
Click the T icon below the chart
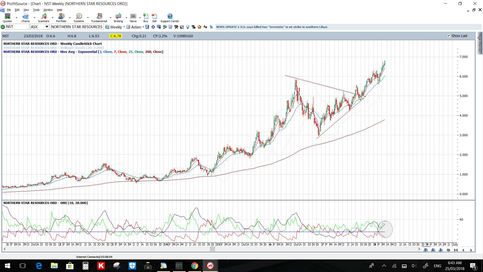click(x=425, y=250)
